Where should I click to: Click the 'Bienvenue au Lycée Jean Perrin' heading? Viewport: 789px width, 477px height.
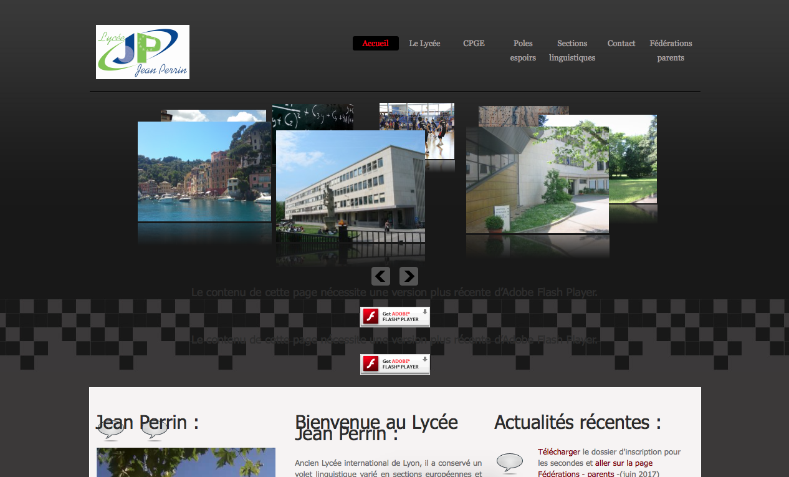coord(376,428)
